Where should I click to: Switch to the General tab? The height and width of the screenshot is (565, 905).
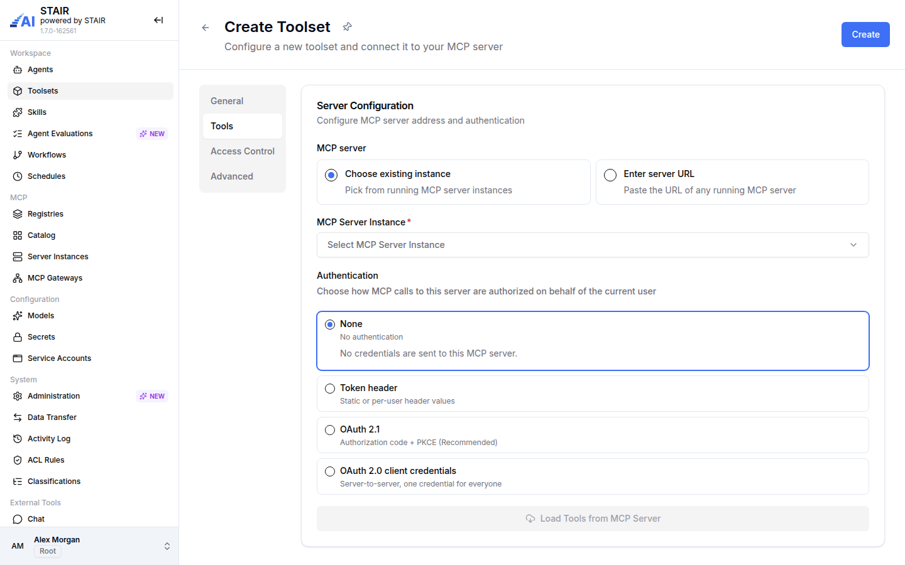pos(243,101)
